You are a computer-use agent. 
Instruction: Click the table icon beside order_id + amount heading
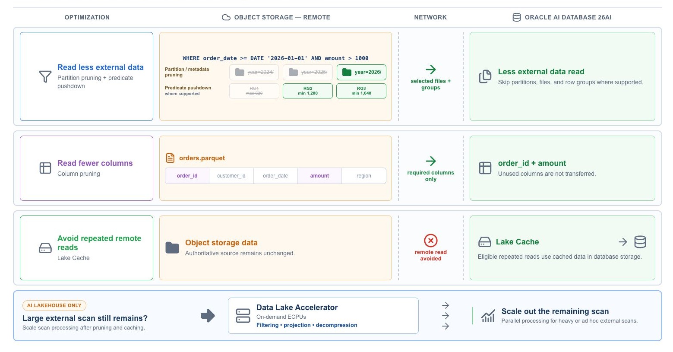pos(485,168)
